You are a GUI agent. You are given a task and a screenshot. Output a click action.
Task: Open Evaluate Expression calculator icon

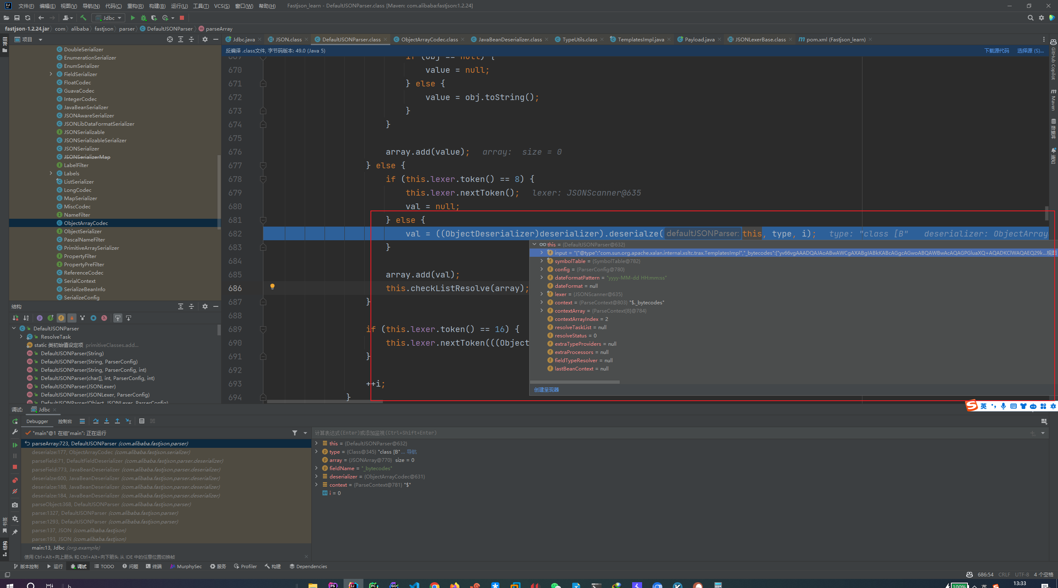pos(142,421)
